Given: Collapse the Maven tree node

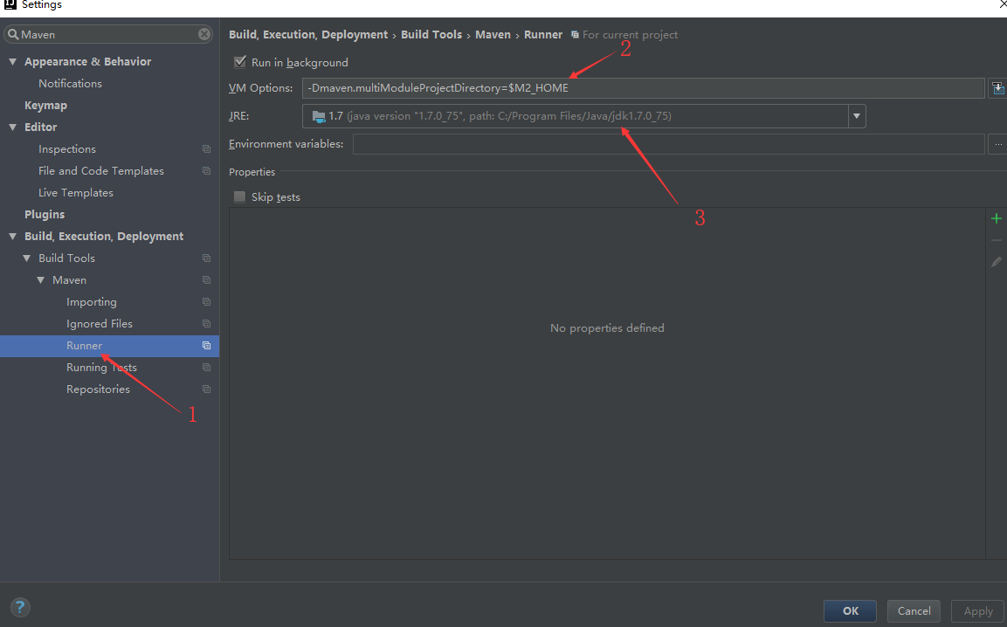Looking at the screenshot, I should tap(41, 280).
